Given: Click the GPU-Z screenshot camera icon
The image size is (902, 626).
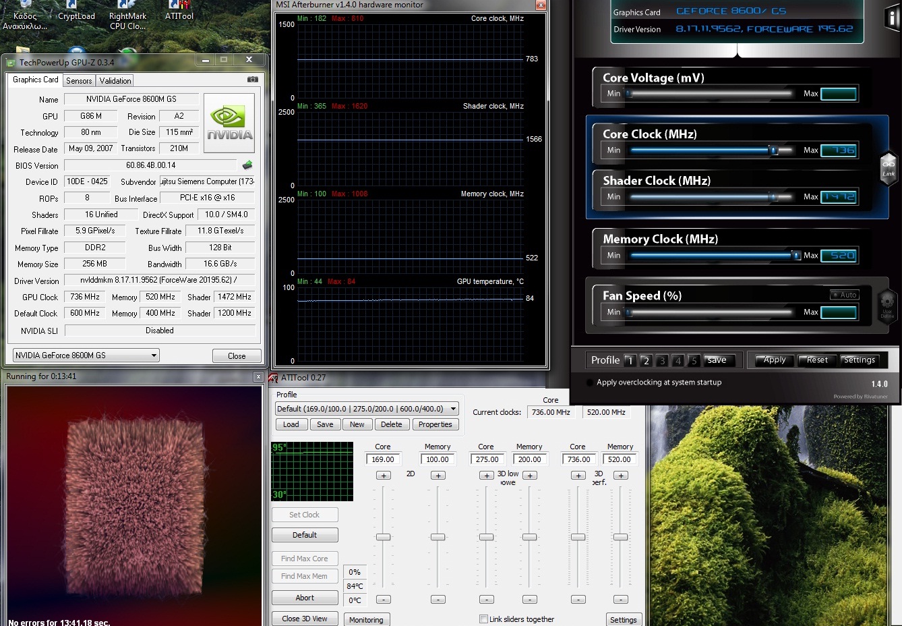Looking at the screenshot, I should pyautogui.click(x=252, y=80).
